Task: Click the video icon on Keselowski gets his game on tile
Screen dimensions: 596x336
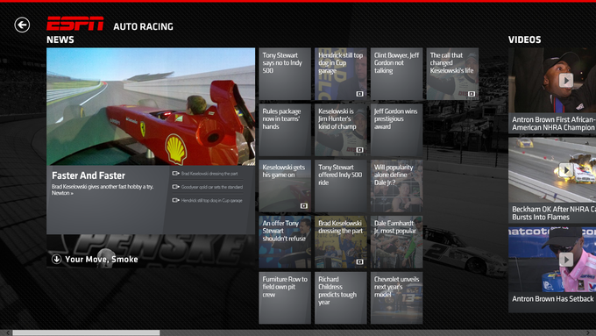Action: [304, 206]
